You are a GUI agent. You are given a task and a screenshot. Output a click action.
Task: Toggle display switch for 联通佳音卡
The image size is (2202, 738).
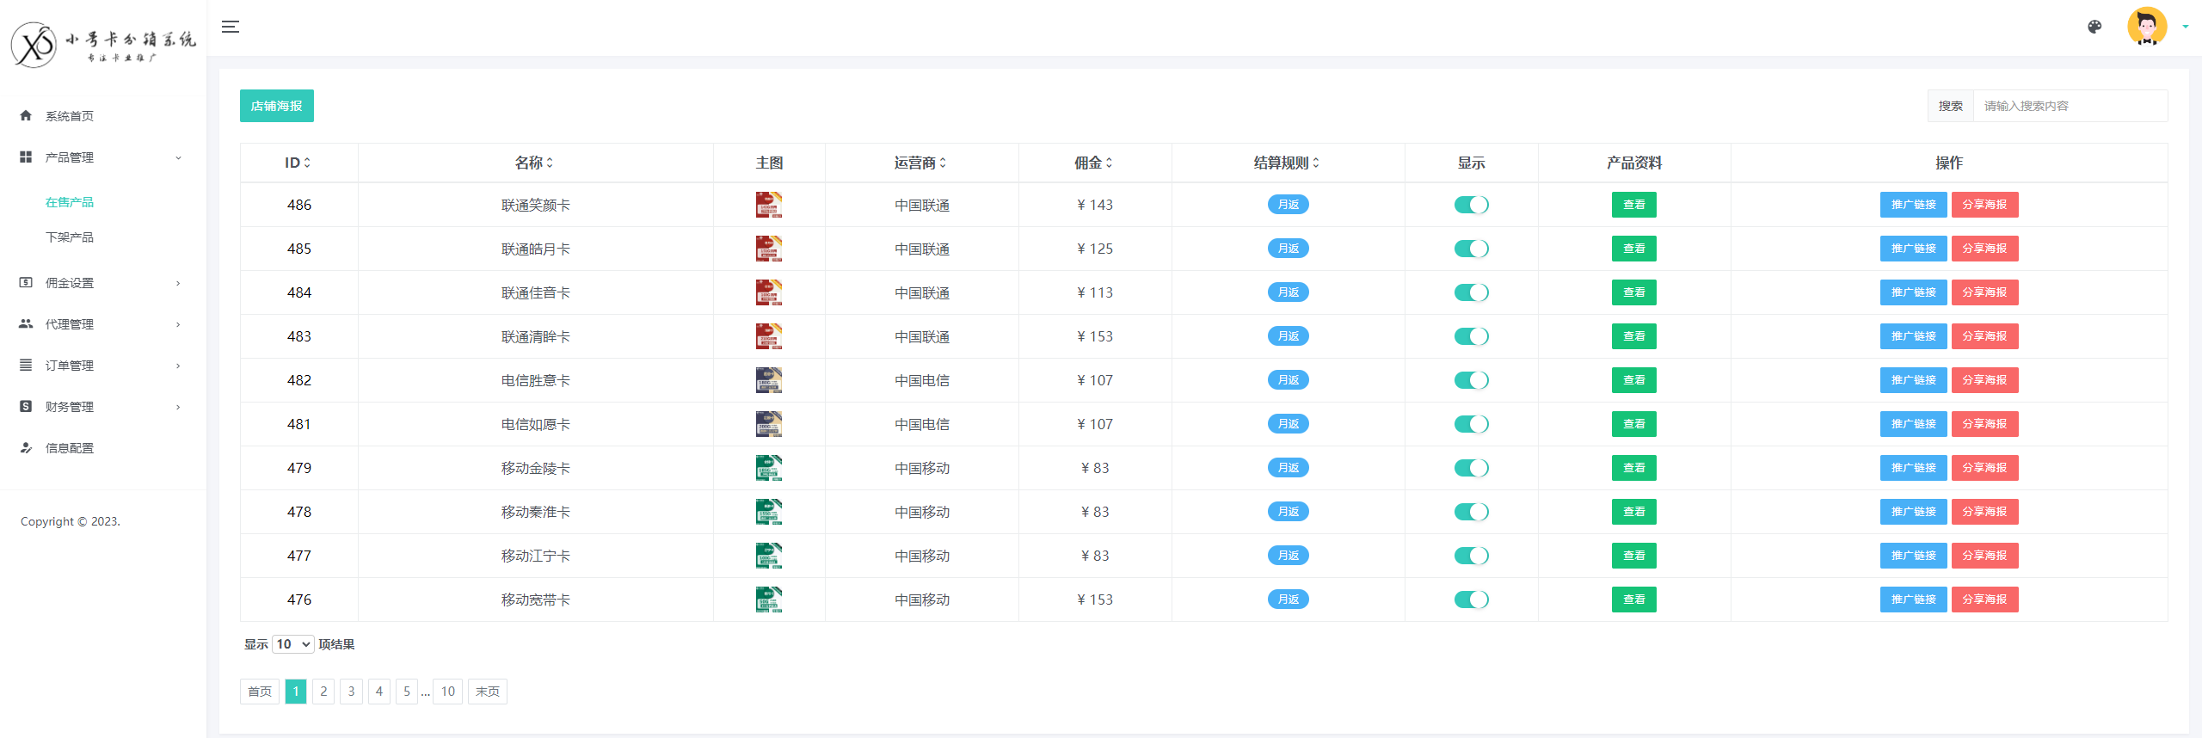pos(1471,292)
